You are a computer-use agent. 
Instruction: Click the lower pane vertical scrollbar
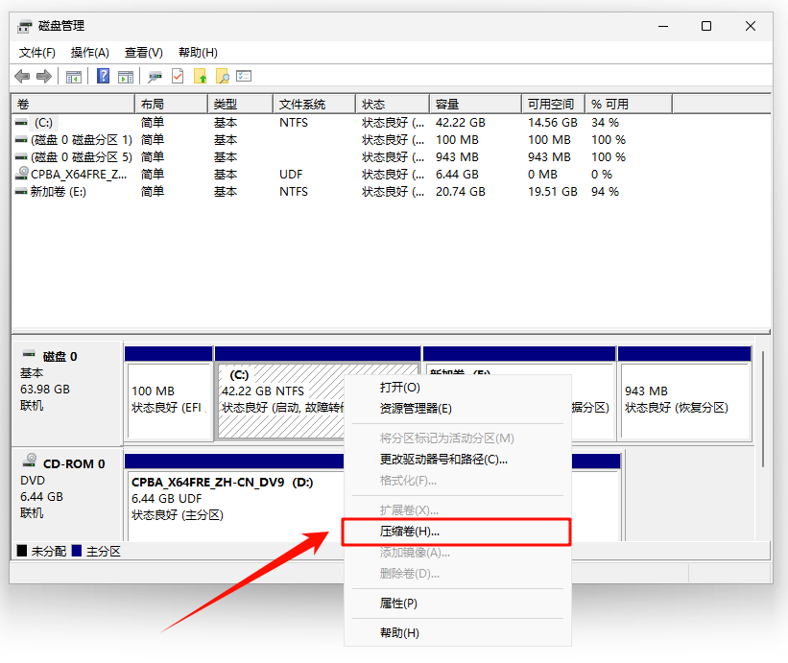pos(763,410)
